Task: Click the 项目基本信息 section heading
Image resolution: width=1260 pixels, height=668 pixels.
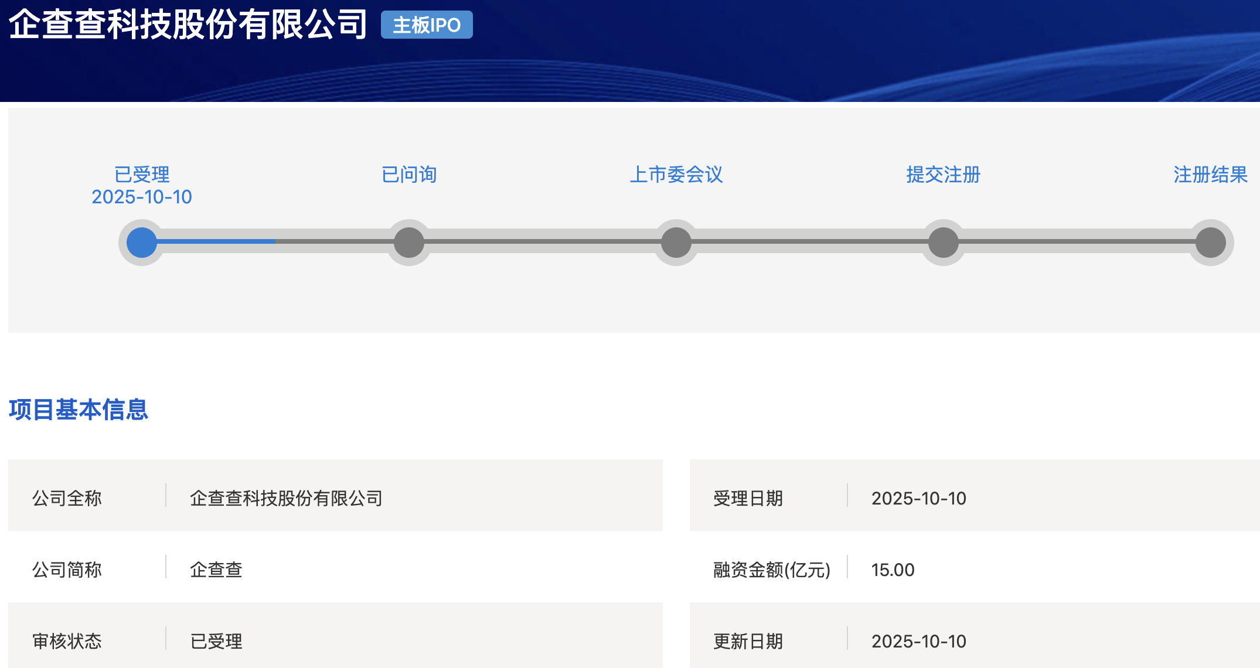Action: 79,409
